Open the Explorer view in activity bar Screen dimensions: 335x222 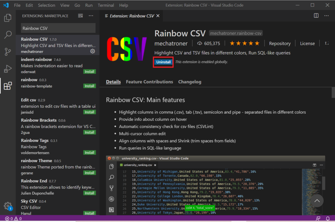(8, 18)
